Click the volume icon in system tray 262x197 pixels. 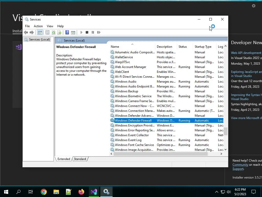[229, 192]
